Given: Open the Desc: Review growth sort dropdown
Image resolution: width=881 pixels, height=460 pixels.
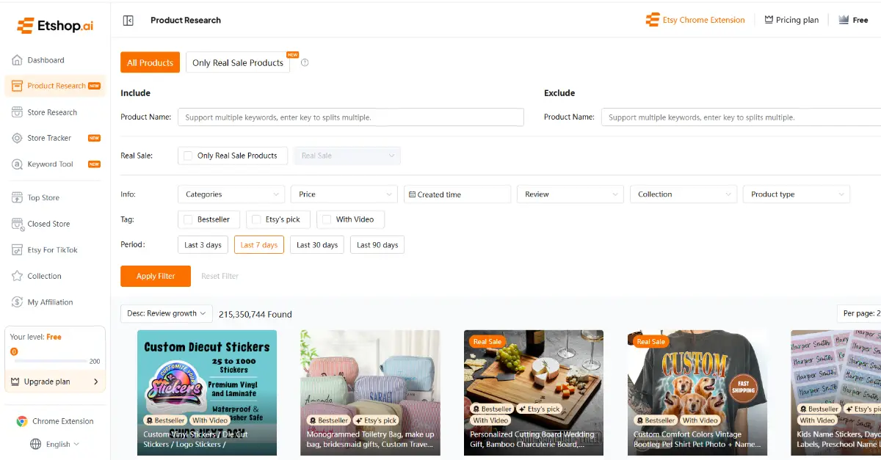Looking at the screenshot, I should pos(166,313).
